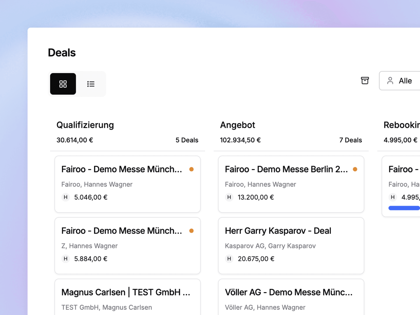The width and height of the screenshot is (420, 315).
Task: Open the Magnus Carlsen | TEST GmbH deal
Action: (128, 297)
